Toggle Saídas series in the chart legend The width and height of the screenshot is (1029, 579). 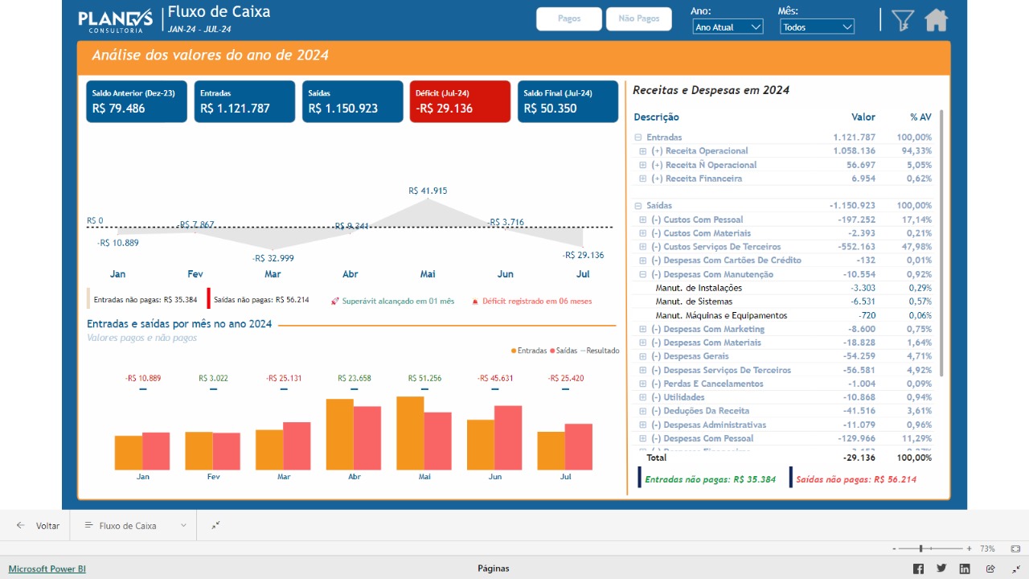click(563, 351)
